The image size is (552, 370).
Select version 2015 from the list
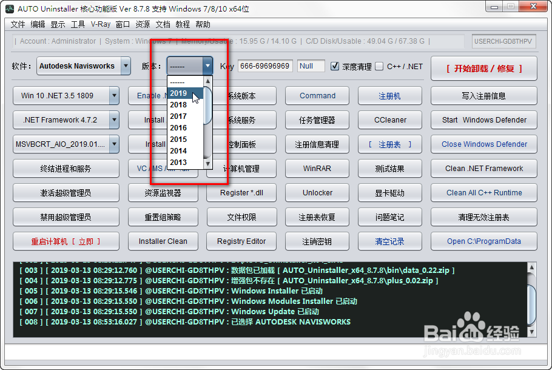(x=186, y=140)
